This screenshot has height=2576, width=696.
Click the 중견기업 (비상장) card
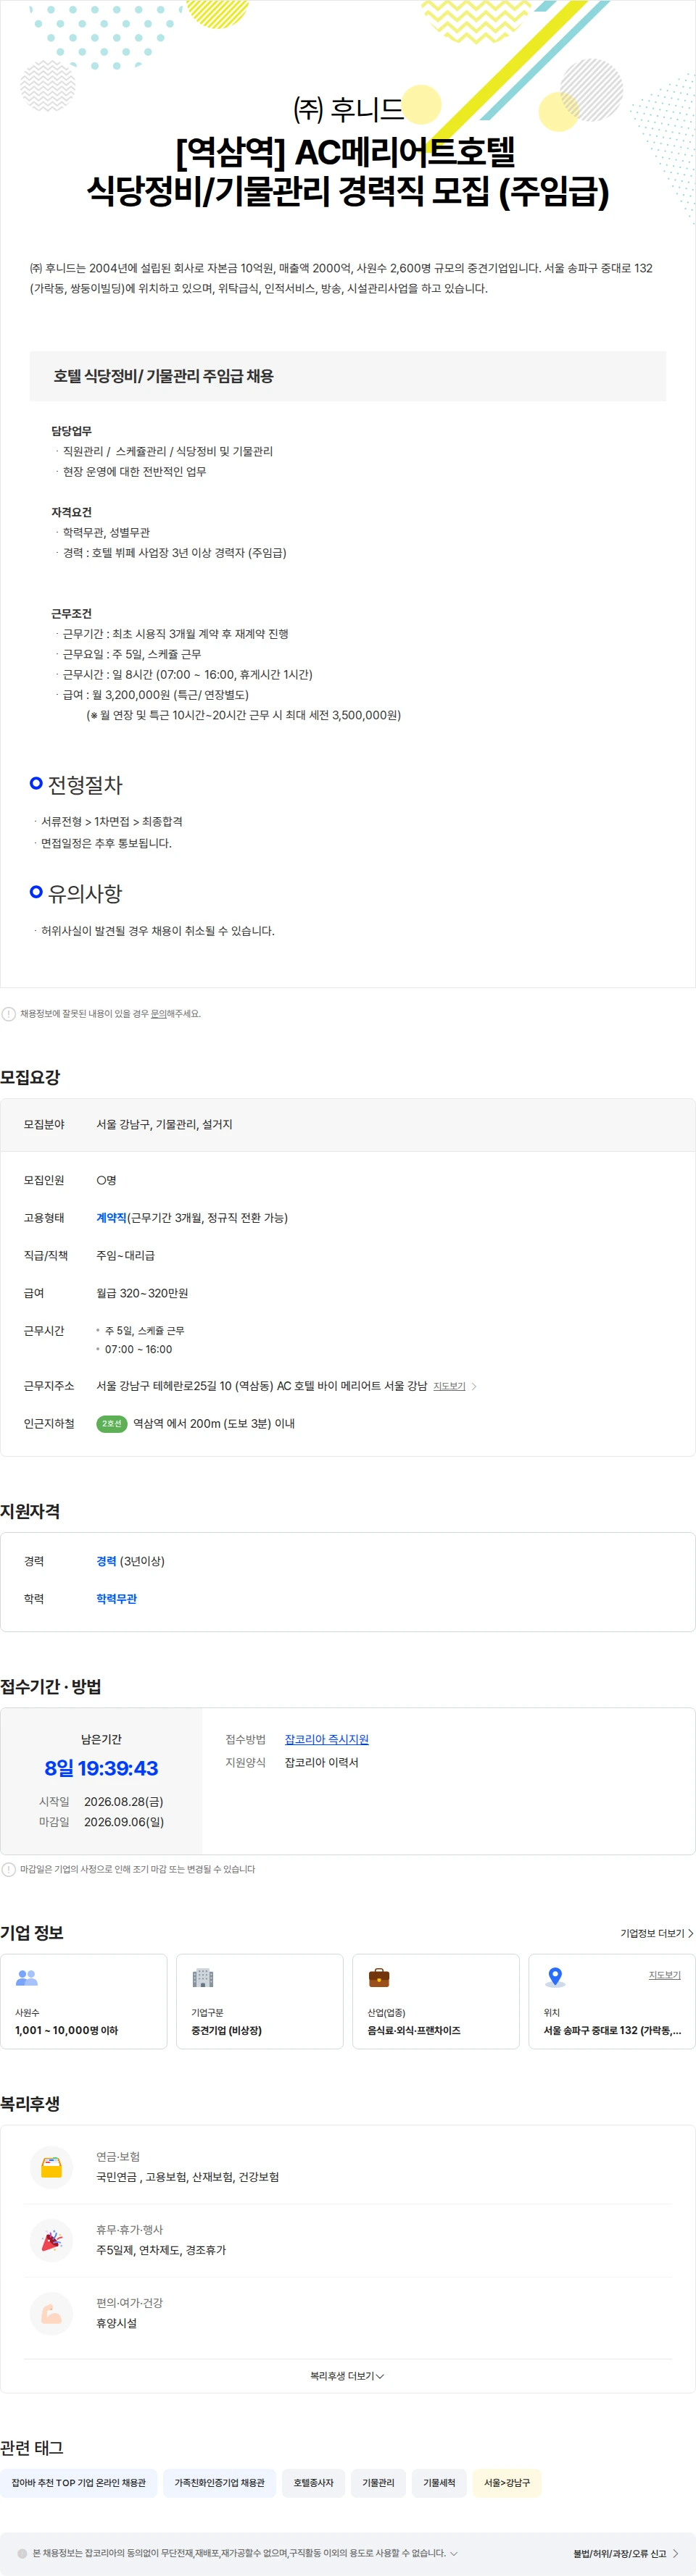[x=260, y=2001]
